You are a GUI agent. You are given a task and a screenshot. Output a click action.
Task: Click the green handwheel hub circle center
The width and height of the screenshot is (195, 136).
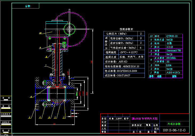pyautogui.click(x=69, y=29)
